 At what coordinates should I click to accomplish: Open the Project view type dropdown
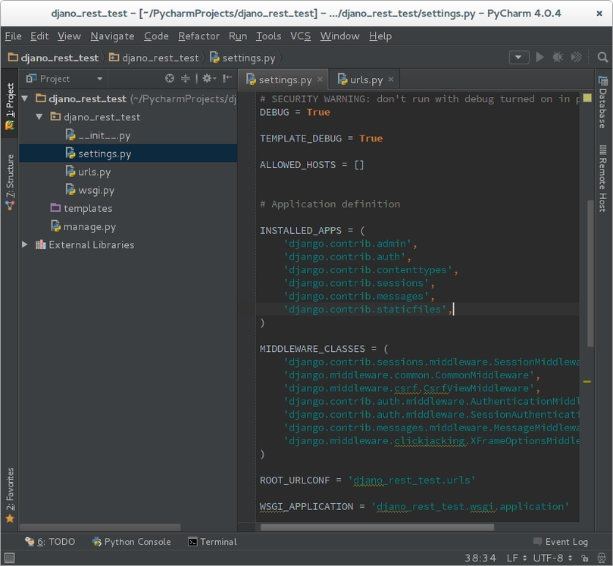(x=64, y=79)
